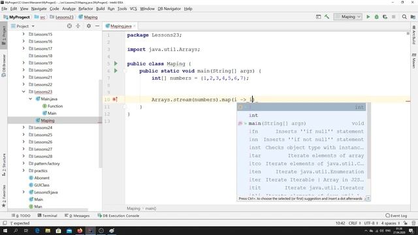This screenshot has height=235, width=418.
Task: Open the Messages tool window
Action: point(77,215)
